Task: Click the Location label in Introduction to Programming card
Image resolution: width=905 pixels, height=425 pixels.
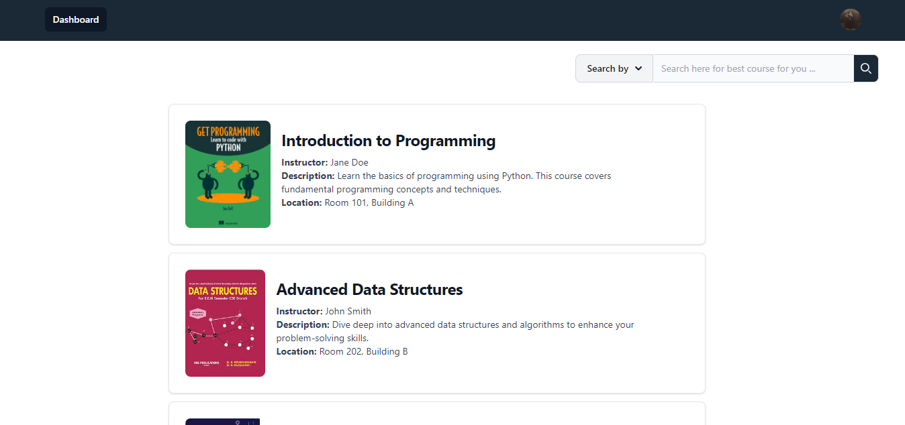Action: pos(301,202)
